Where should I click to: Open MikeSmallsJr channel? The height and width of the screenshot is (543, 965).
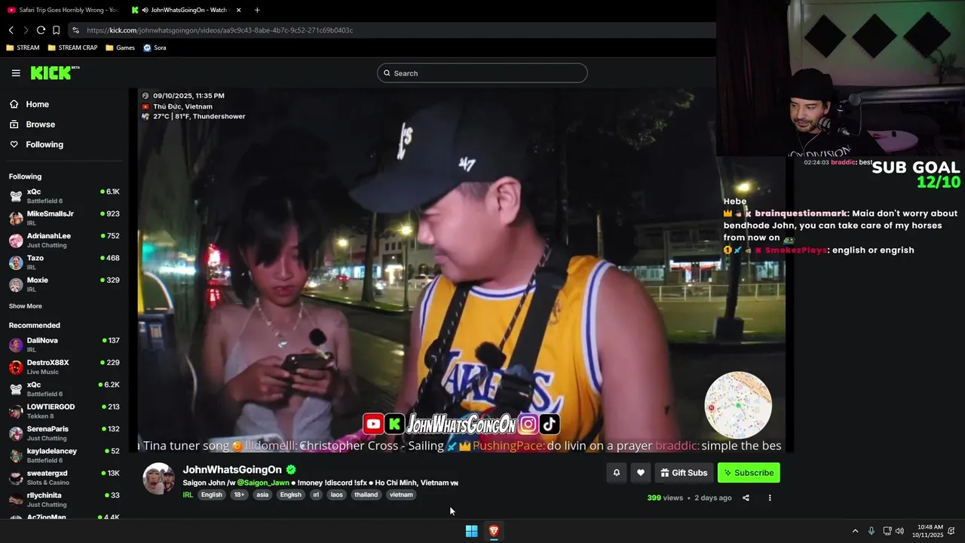pos(64,218)
